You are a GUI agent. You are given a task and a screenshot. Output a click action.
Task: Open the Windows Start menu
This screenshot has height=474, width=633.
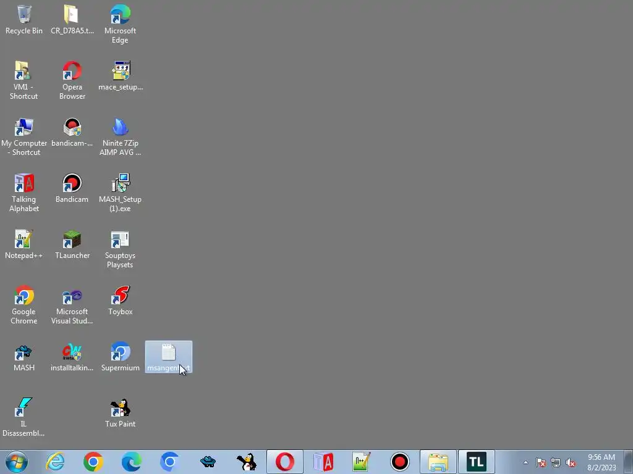(17, 462)
